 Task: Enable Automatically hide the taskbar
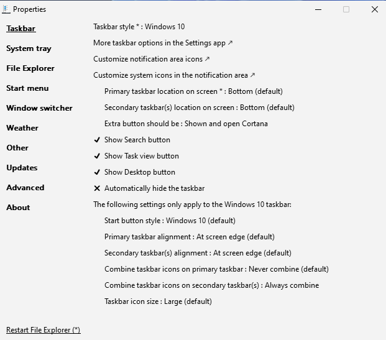[x=149, y=188]
